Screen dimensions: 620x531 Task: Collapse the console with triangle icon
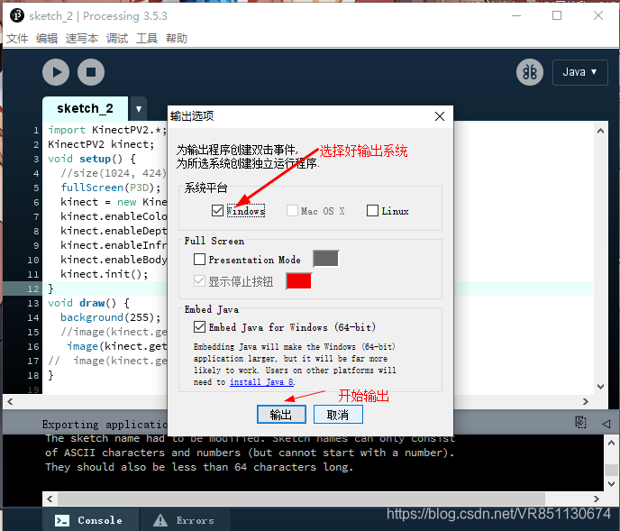[x=606, y=424]
